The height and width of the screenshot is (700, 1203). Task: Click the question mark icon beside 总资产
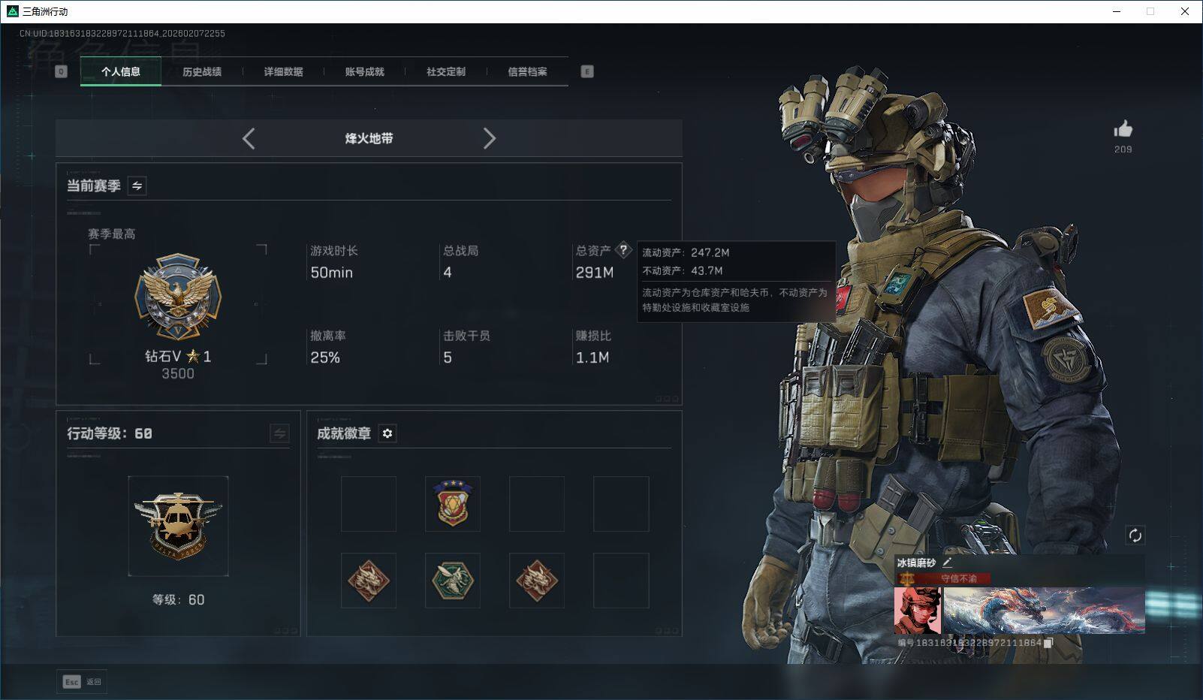pos(623,251)
